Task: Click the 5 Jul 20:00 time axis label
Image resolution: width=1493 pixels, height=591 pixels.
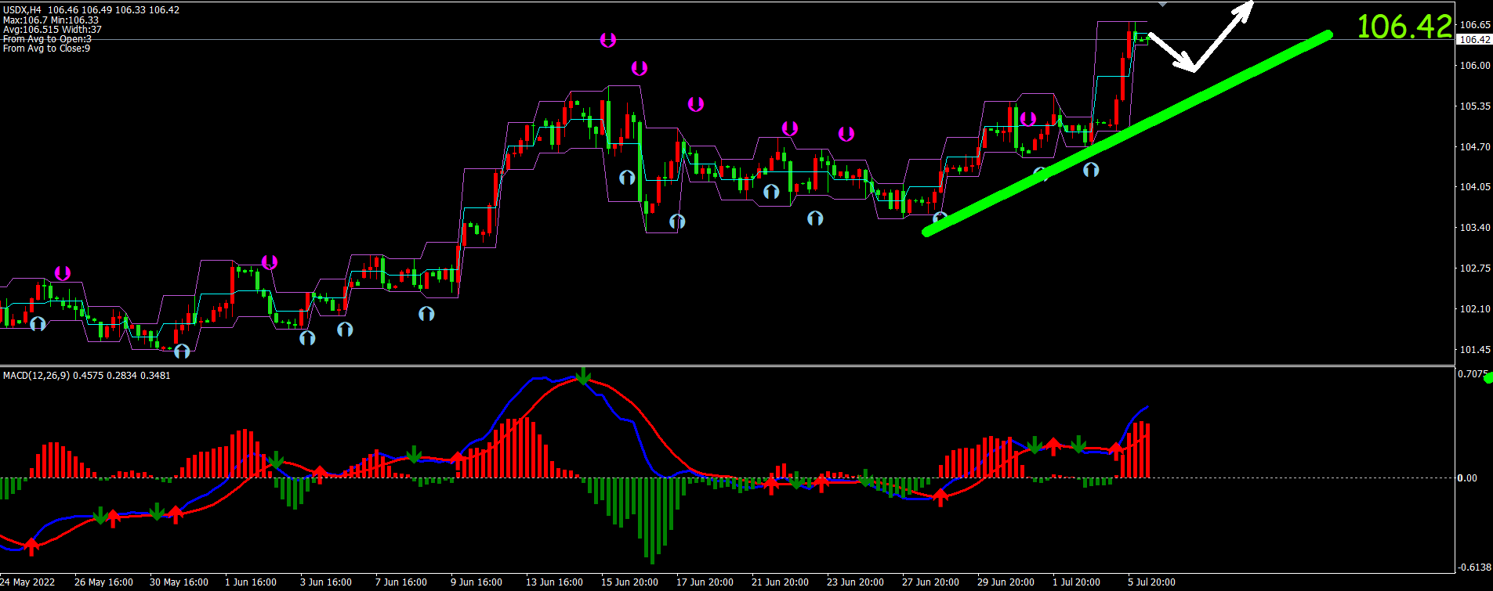Action: click(x=1151, y=582)
